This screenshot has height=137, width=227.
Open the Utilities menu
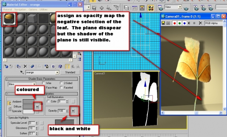(x=44, y=9)
